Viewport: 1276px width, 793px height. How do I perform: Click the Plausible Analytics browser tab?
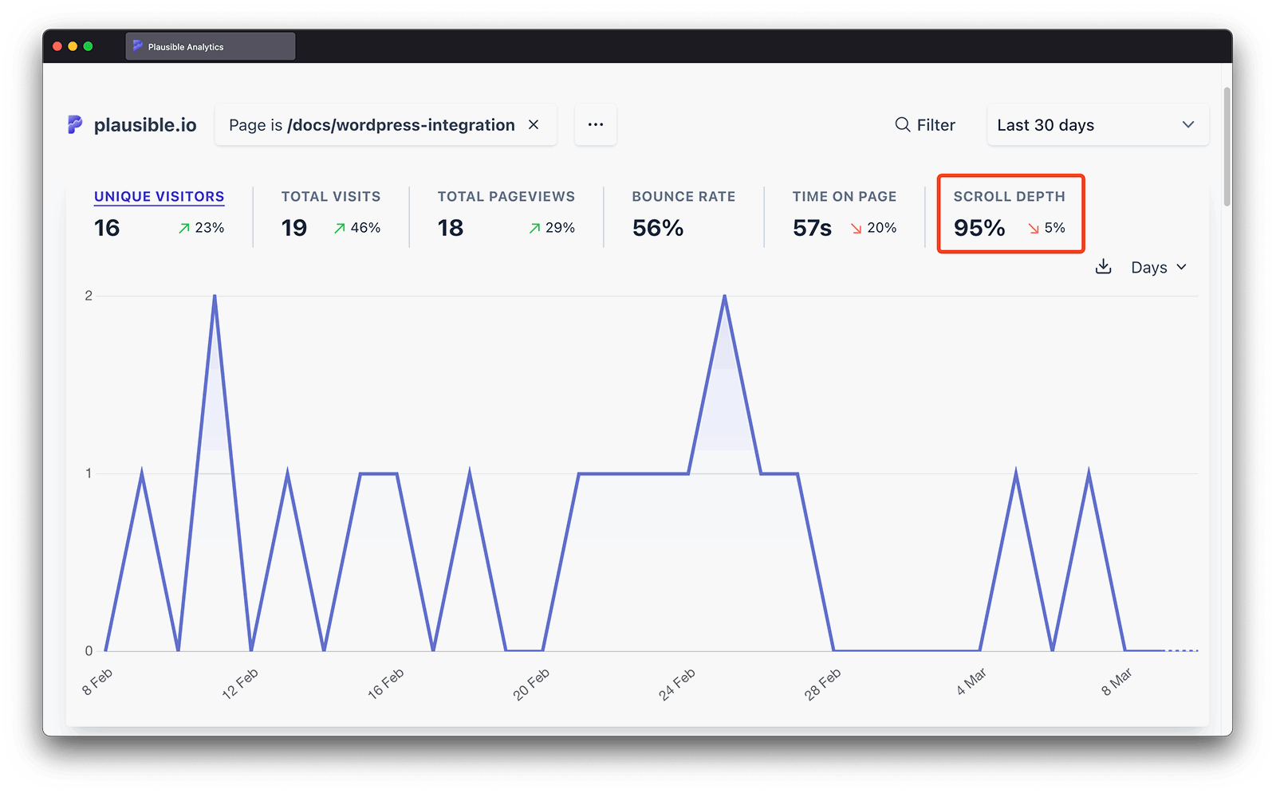(210, 47)
